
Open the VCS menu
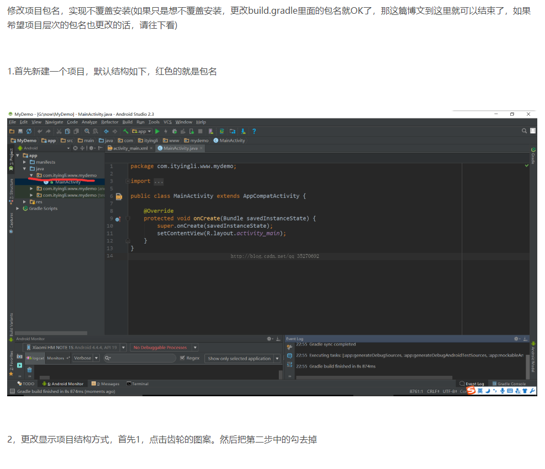click(x=168, y=122)
